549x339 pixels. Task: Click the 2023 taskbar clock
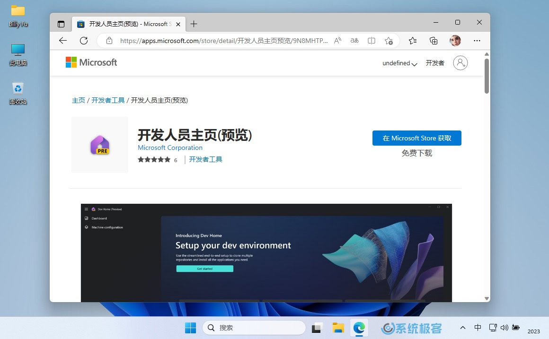pyautogui.click(x=533, y=331)
